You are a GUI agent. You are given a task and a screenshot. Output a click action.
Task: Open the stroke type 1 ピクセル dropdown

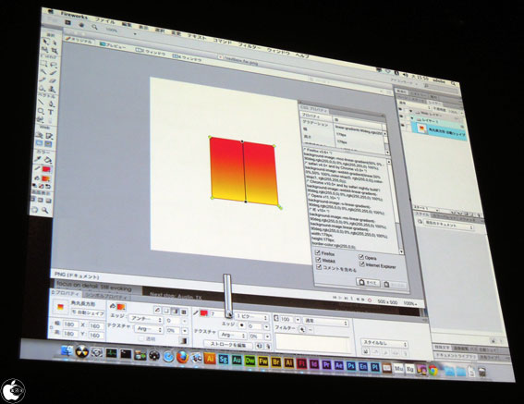pos(251,316)
